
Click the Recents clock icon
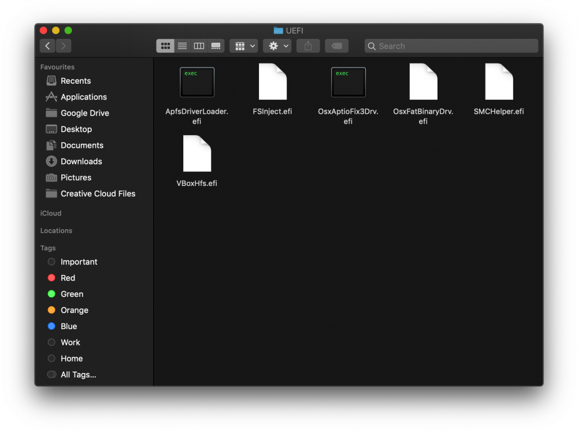click(51, 81)
